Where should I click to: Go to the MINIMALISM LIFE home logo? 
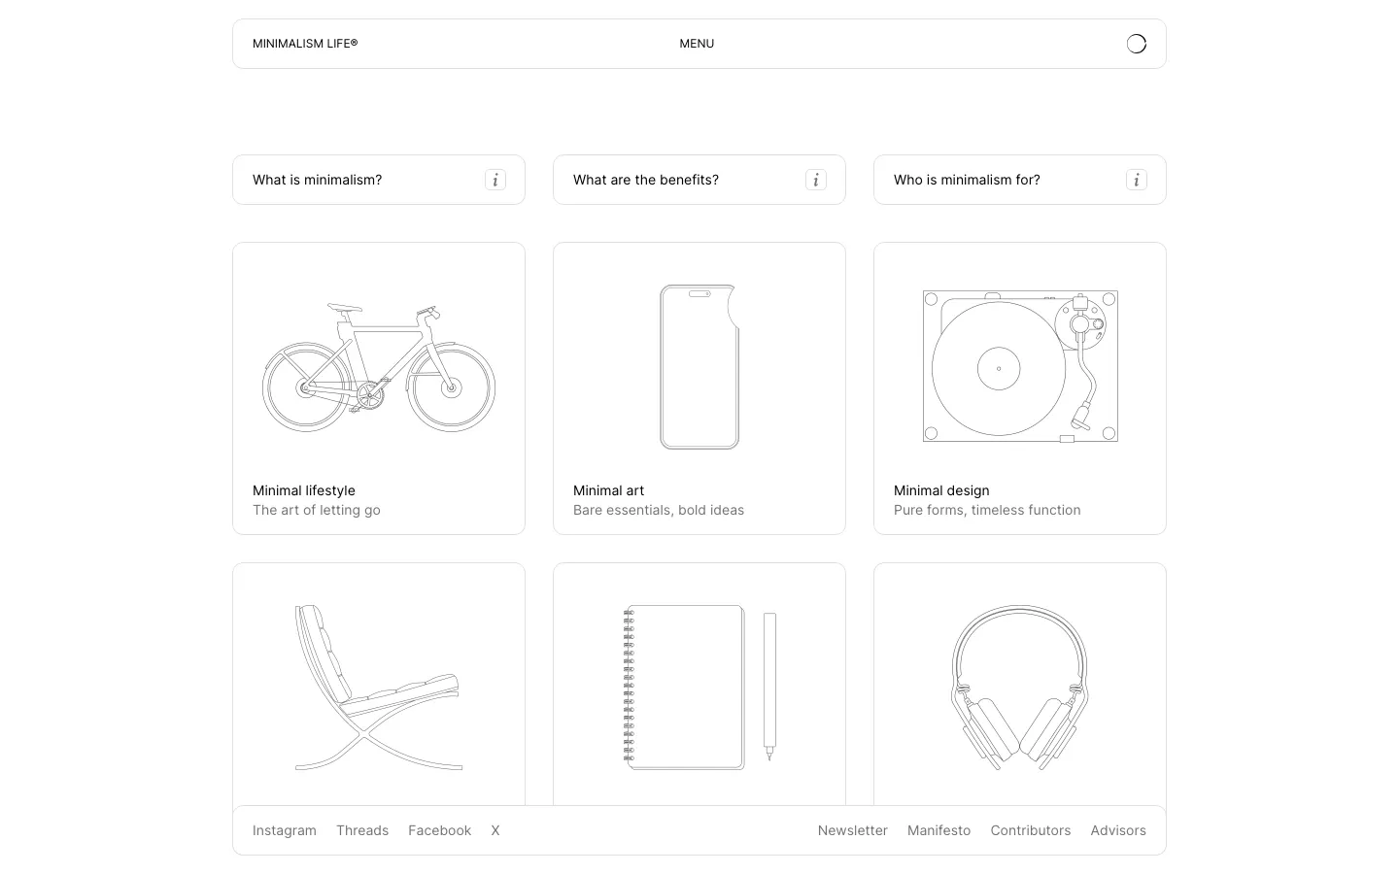click(305, 44)
